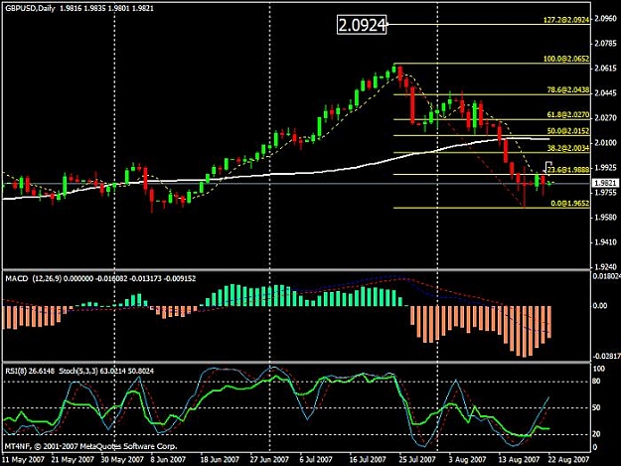Click the 8 Jun 2007 date label
This screenshot has height=466, width=621.
pyautogui.click(x=168, y=459)
